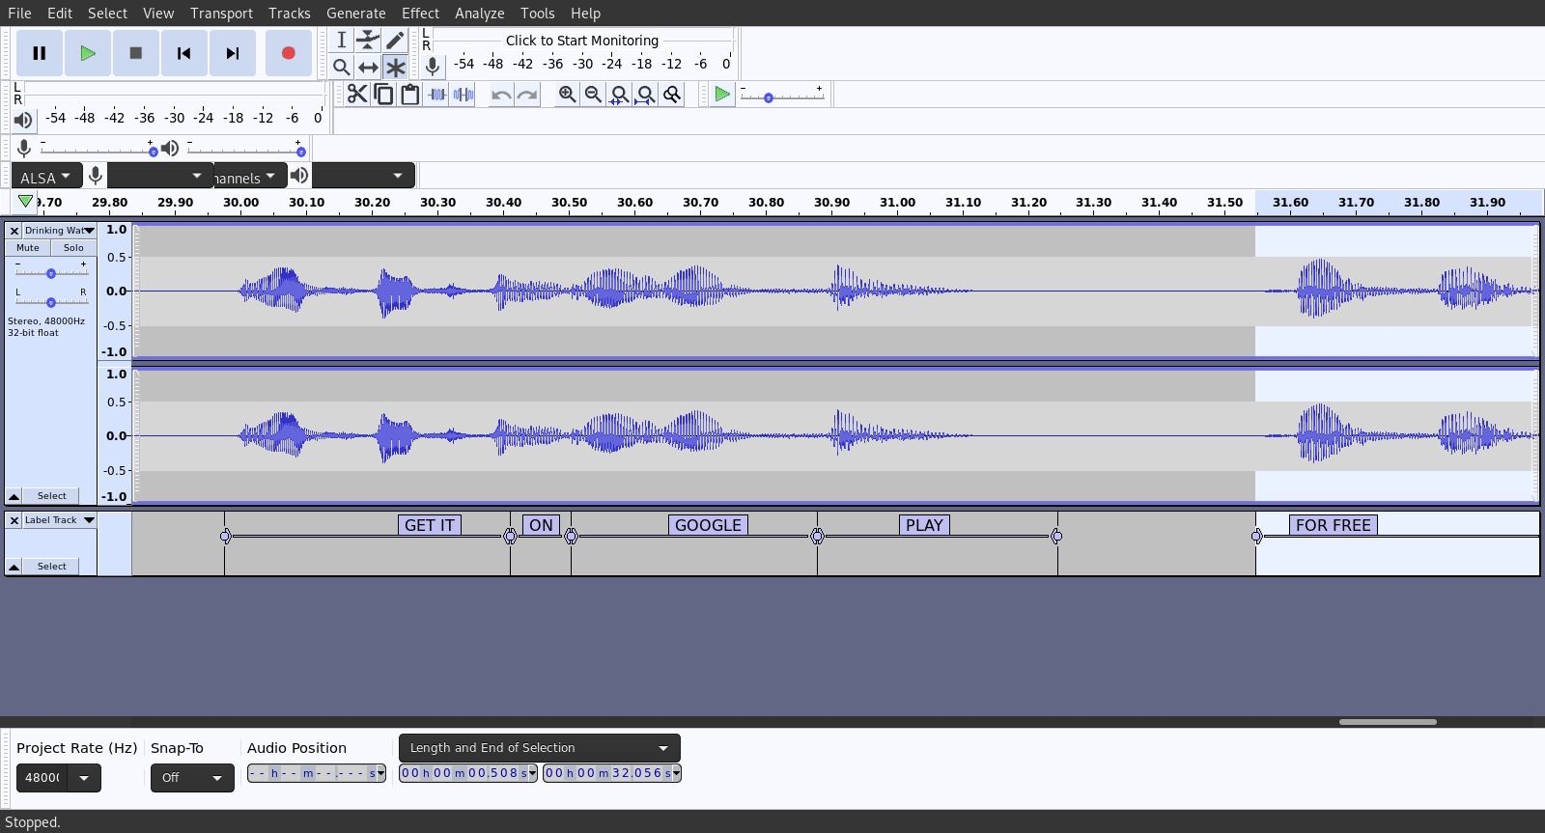Image resolution: width=1545 pixels, height=833 pixels.
Task: Start recording with the Record button
Action: [x=288, y=53]
